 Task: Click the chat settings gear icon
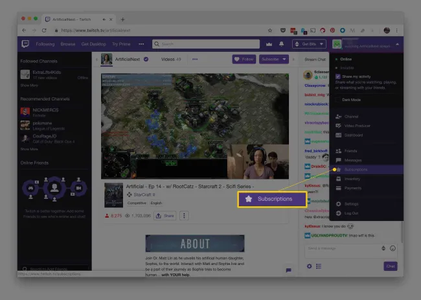310,266
